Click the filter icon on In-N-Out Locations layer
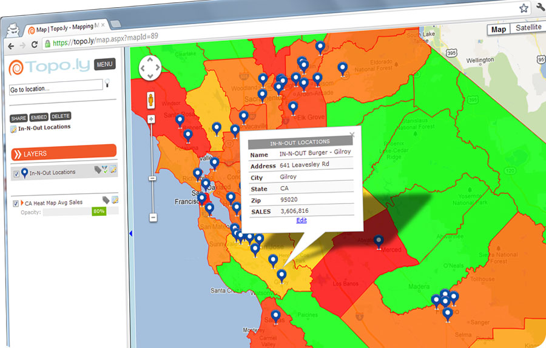Screen dimensions: 546x348 (x=106, y=170)
